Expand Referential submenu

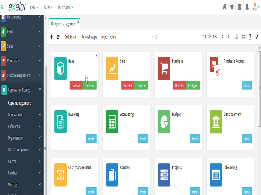tap(40, 126)
